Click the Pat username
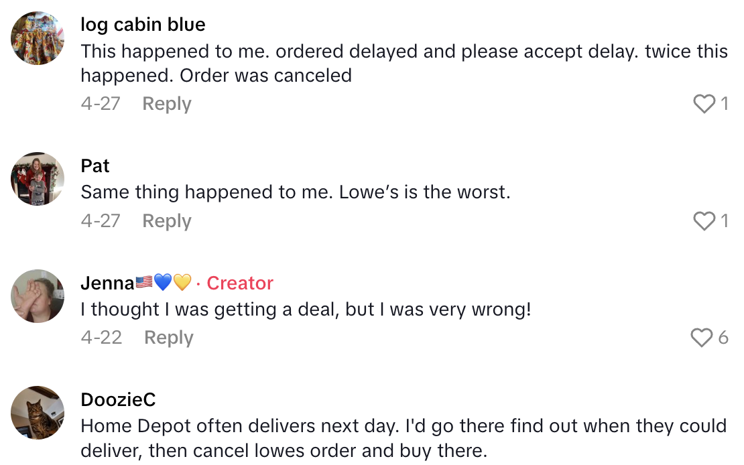The image size is (744, 465). (95, 166)
